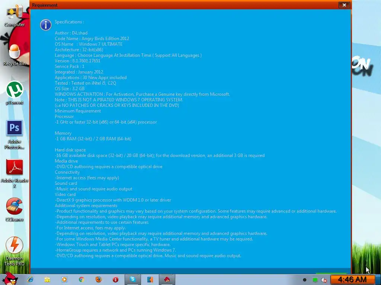Select the Adobe Photoshop desktop shortcut

click(x=15, y=135)
